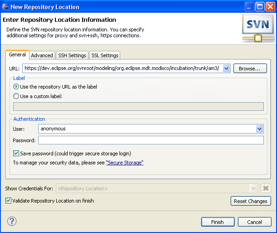Maximize the New Repository Location window

tap(260, 7)
